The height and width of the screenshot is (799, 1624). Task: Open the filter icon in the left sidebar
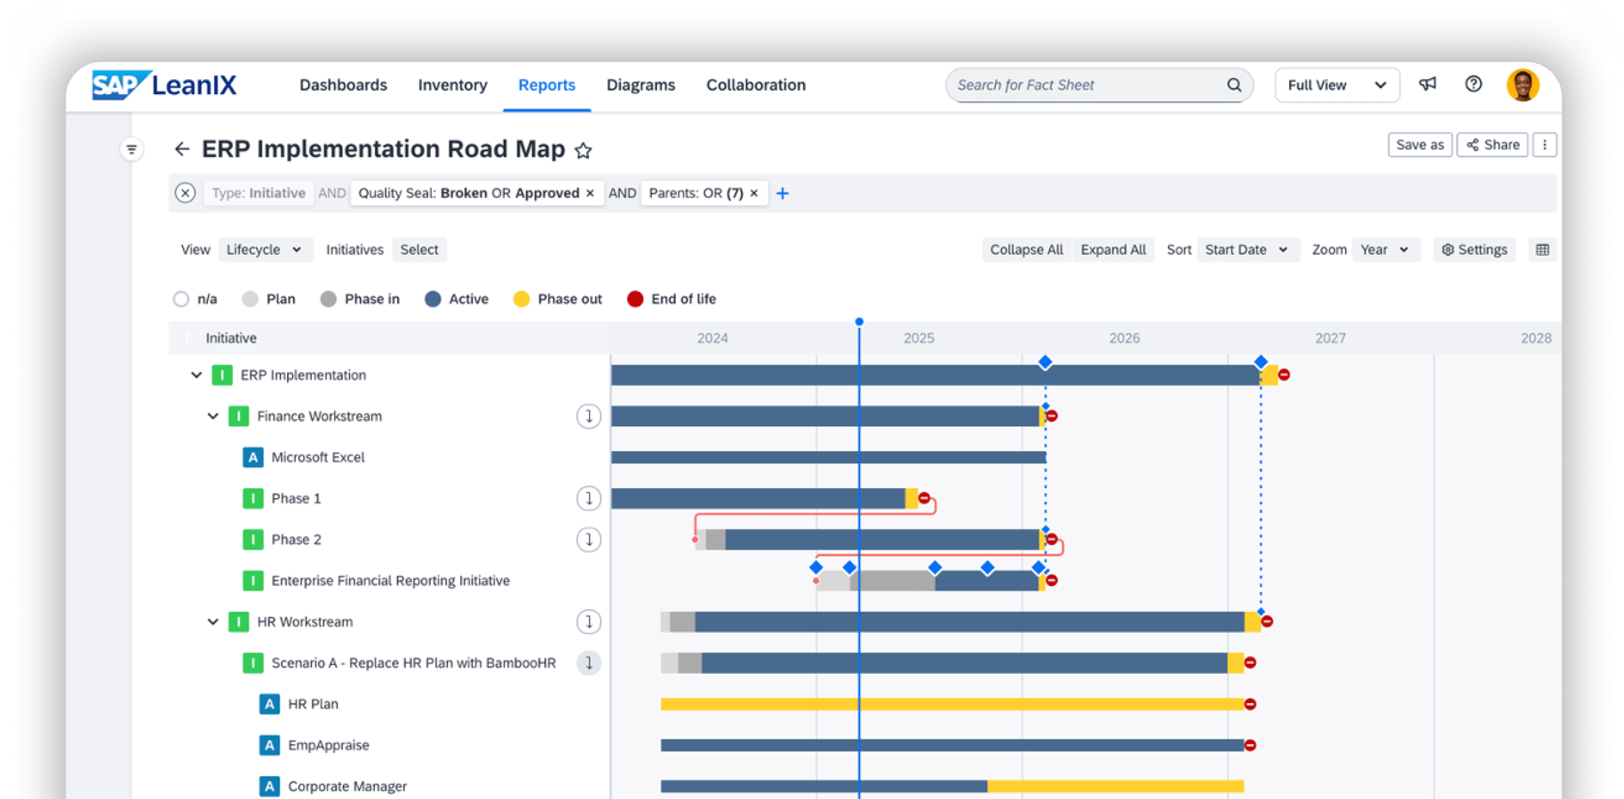coord(131,148)
